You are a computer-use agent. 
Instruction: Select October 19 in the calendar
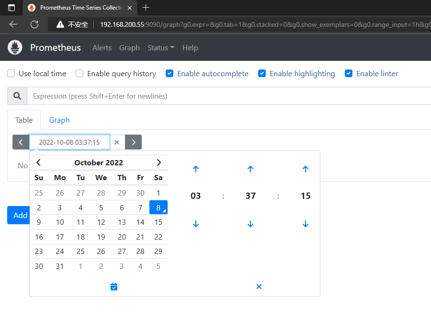(x=101, y=237)
